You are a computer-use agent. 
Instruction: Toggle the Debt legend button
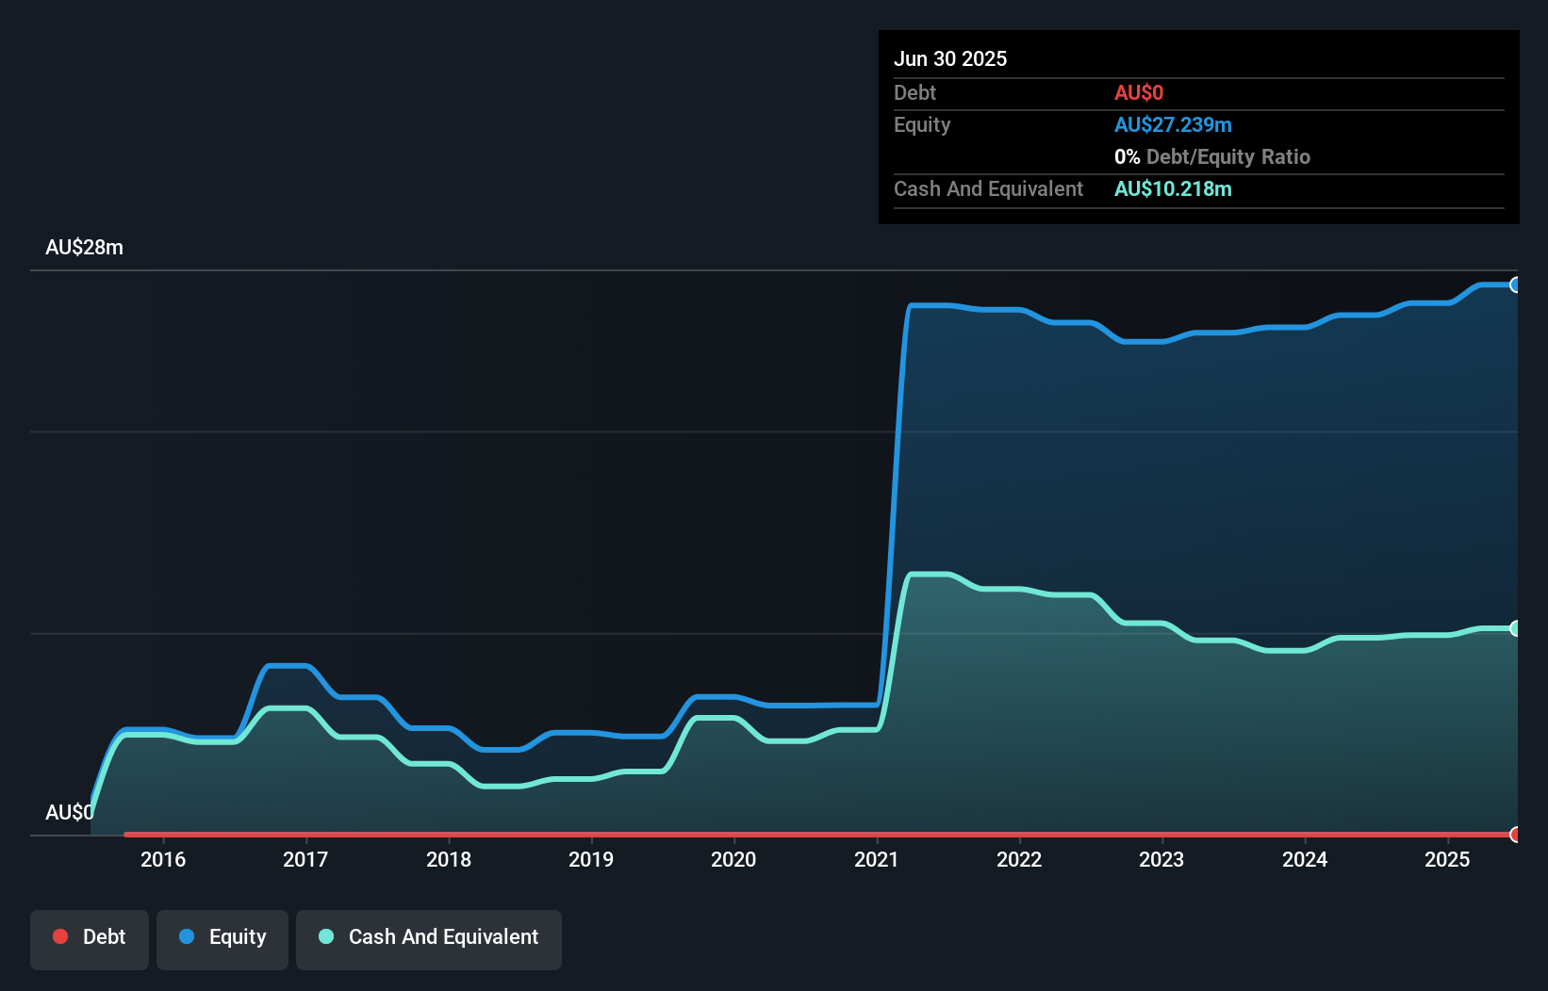click(x=90, y=939)
